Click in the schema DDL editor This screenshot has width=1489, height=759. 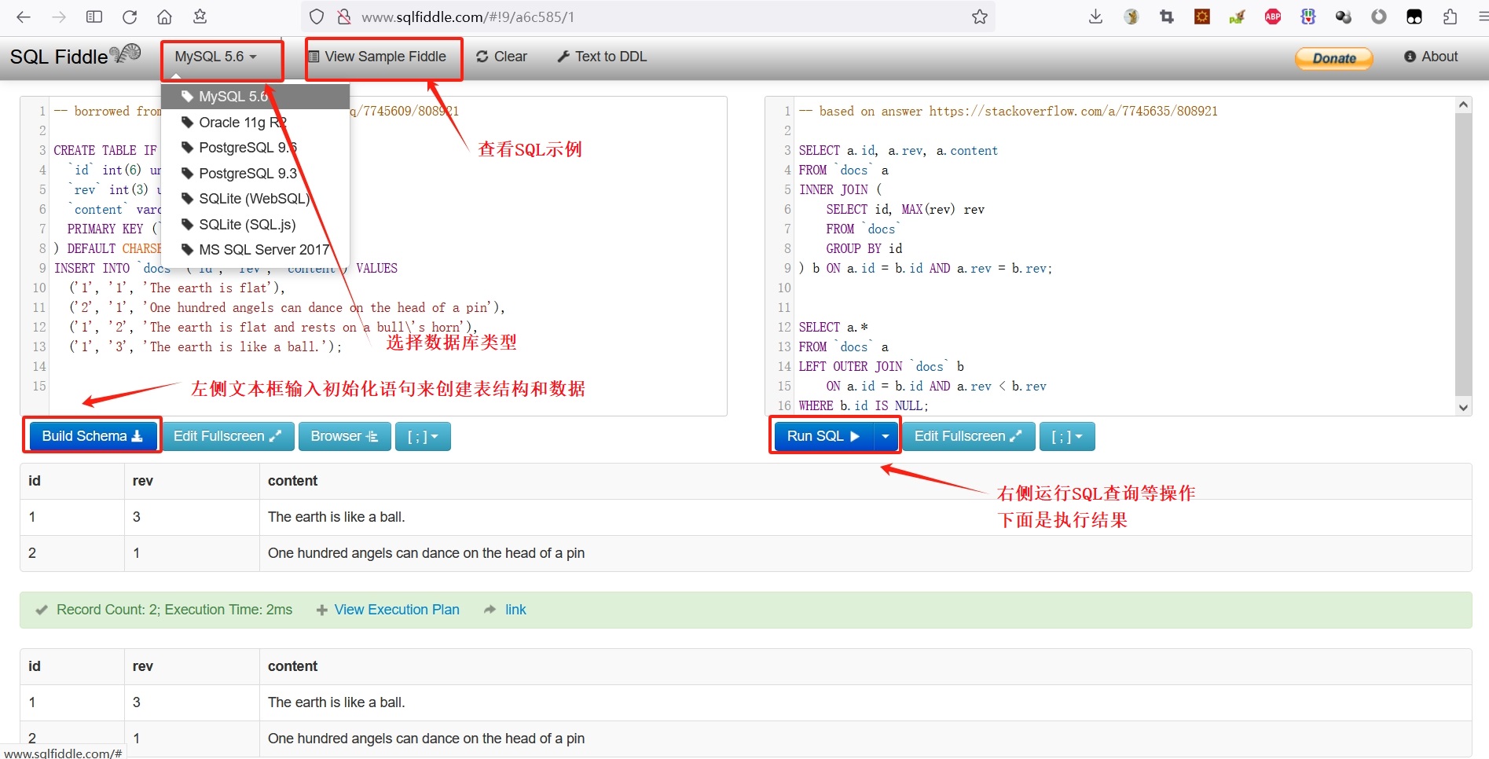point(388,256)
